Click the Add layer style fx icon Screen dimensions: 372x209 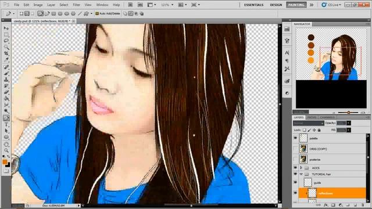[x=325, y=205]
